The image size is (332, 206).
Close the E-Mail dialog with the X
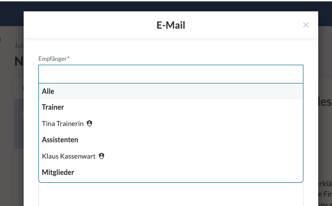tap(306, 25)
